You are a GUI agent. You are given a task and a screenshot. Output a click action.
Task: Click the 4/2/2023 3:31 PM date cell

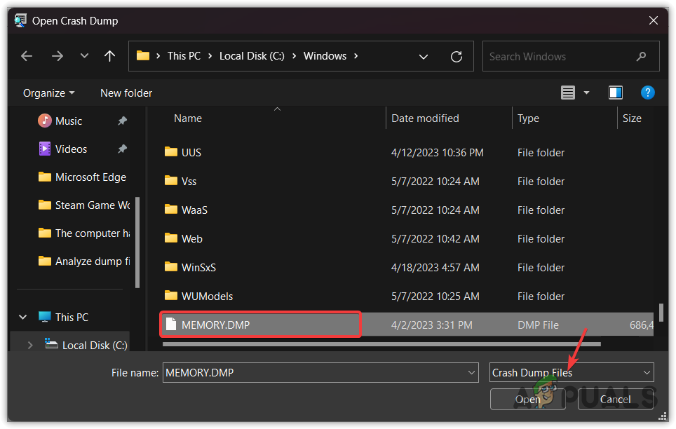click(431, 325)
